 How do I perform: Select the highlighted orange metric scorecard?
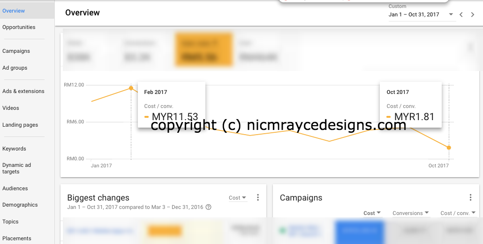(204, 49)
